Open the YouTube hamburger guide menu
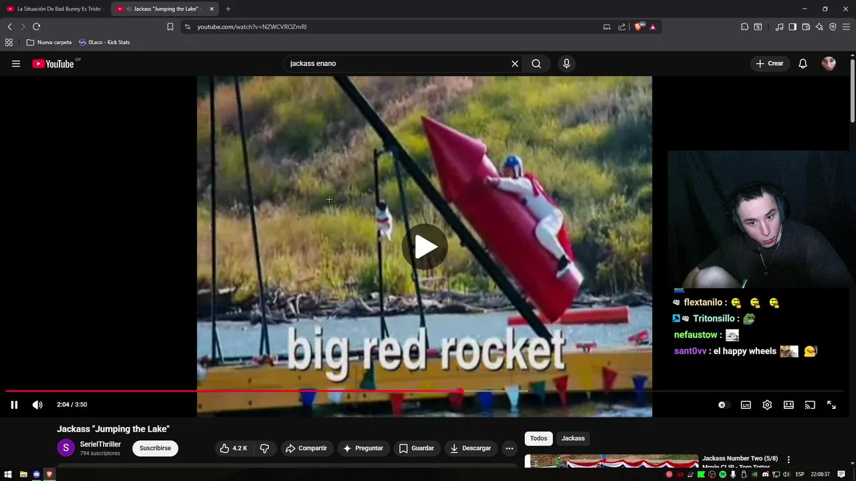 point(16,63)
